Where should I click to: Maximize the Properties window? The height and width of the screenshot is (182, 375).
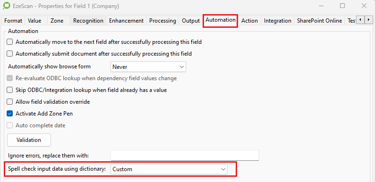click(x=342, y=6)
